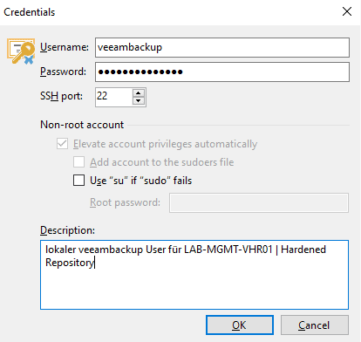361x342 pixels.
Task: Click the Description label
Action: click(x=67, y=230)
